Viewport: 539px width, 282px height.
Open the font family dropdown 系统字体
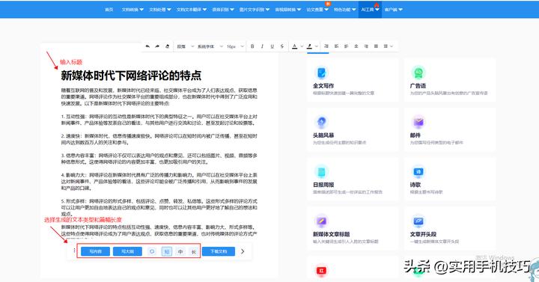click(210, 46)
